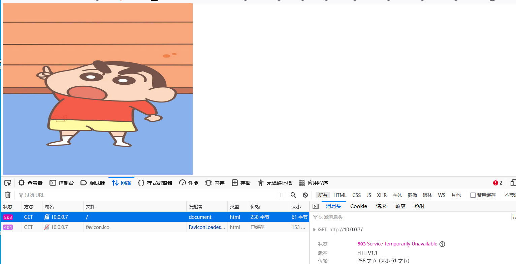
Task: Filter requests by WS
Action: 442,195
